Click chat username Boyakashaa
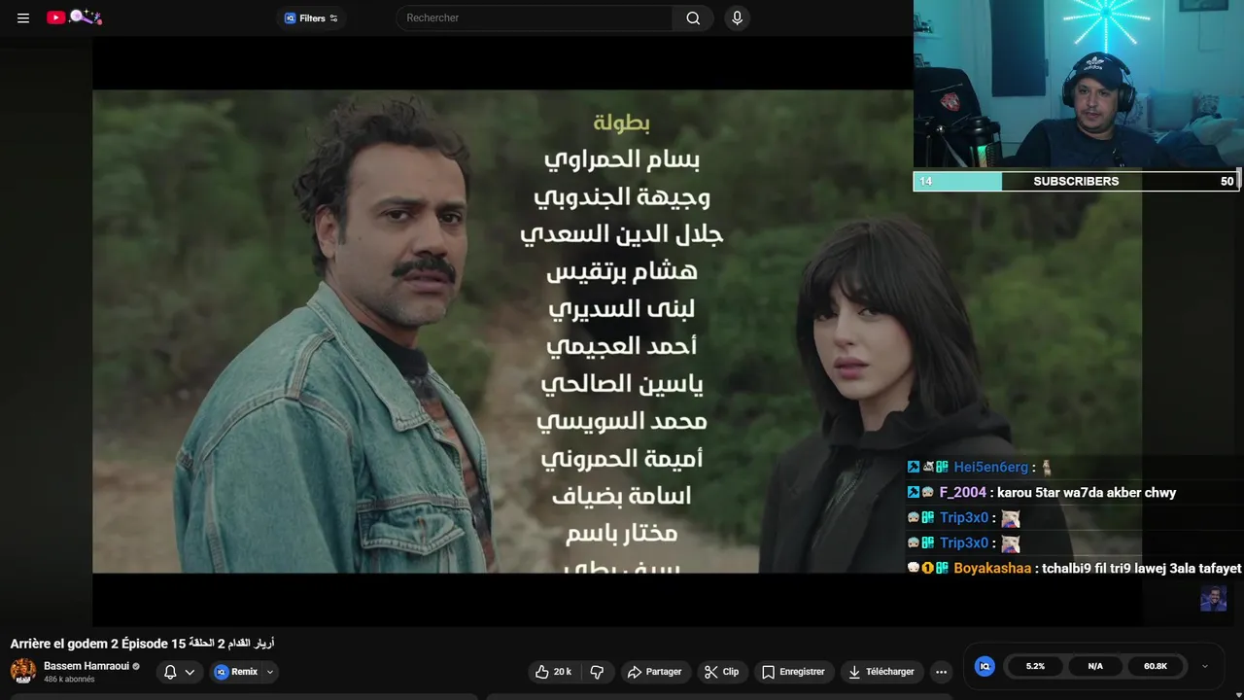The height and width of the screenshot is (700, 1244). click(992, 569)
